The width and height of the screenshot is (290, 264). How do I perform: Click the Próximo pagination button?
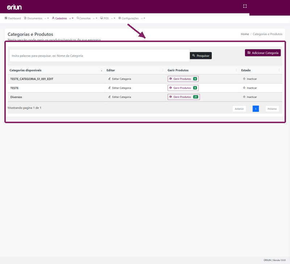coord(272,109)
